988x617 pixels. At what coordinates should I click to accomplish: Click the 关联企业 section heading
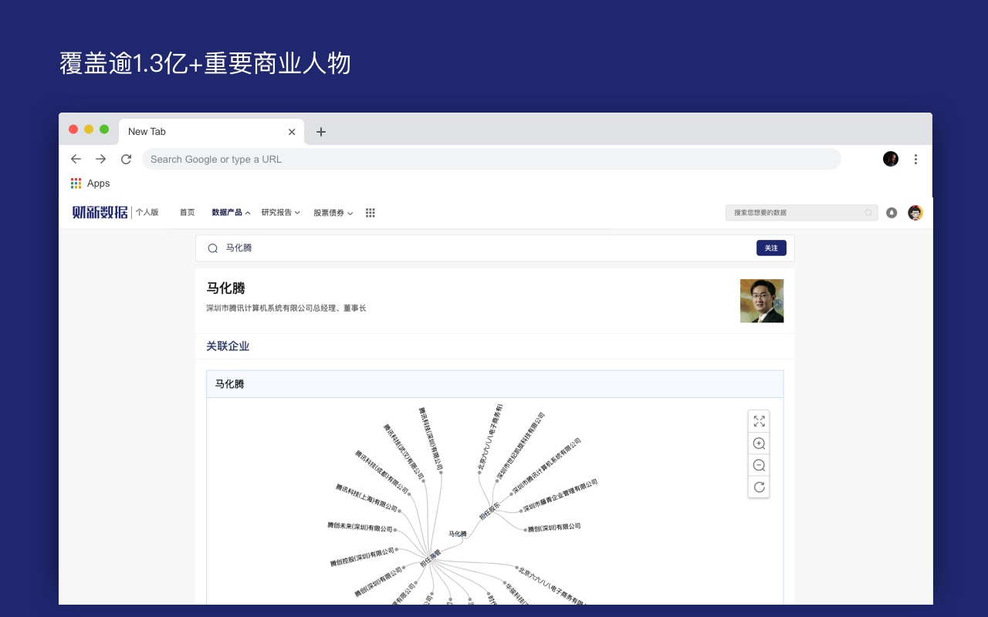coord(228,346)
